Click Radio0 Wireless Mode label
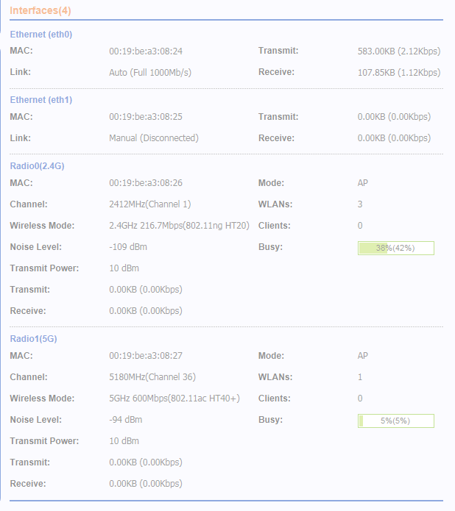 coord(42,226)
